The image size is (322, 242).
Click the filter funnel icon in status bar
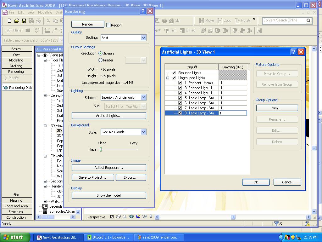[276, 224]
